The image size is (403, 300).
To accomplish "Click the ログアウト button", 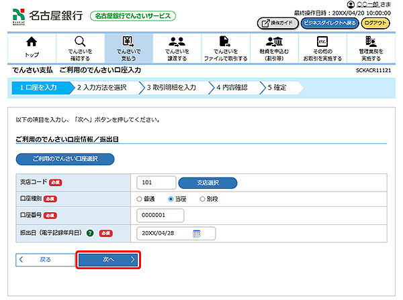I will click(379, 23).
